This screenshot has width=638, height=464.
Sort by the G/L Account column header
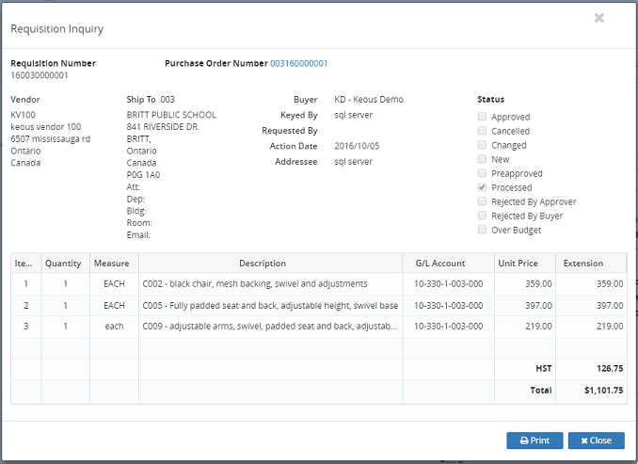point(448,264)
